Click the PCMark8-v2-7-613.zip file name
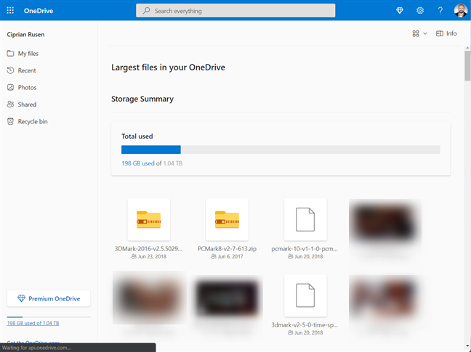471x352 pixels. (227, 248)
